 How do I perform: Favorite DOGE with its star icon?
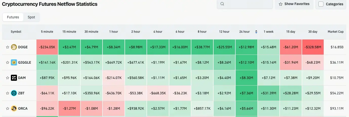pos(7,47)
